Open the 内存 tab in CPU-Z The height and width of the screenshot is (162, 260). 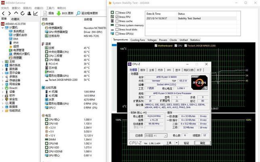coord(160,70)
